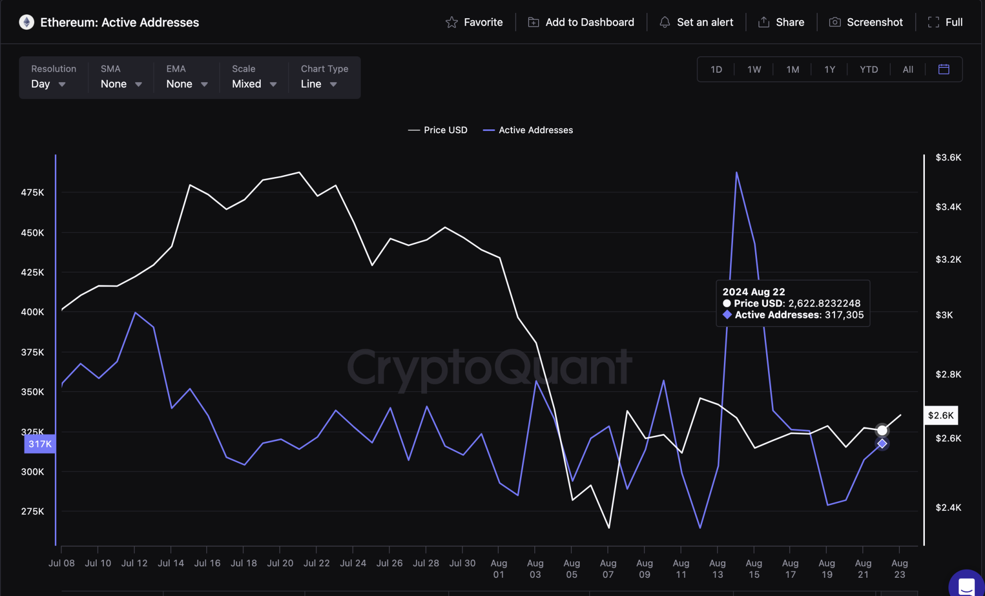Click the Screenshot camera icon
Viewport: 985px width, 596px height.
click(x=834, y=22)
